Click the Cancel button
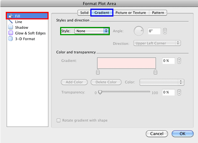This screenshot has width=198, height=143. [x=157, y=134]
